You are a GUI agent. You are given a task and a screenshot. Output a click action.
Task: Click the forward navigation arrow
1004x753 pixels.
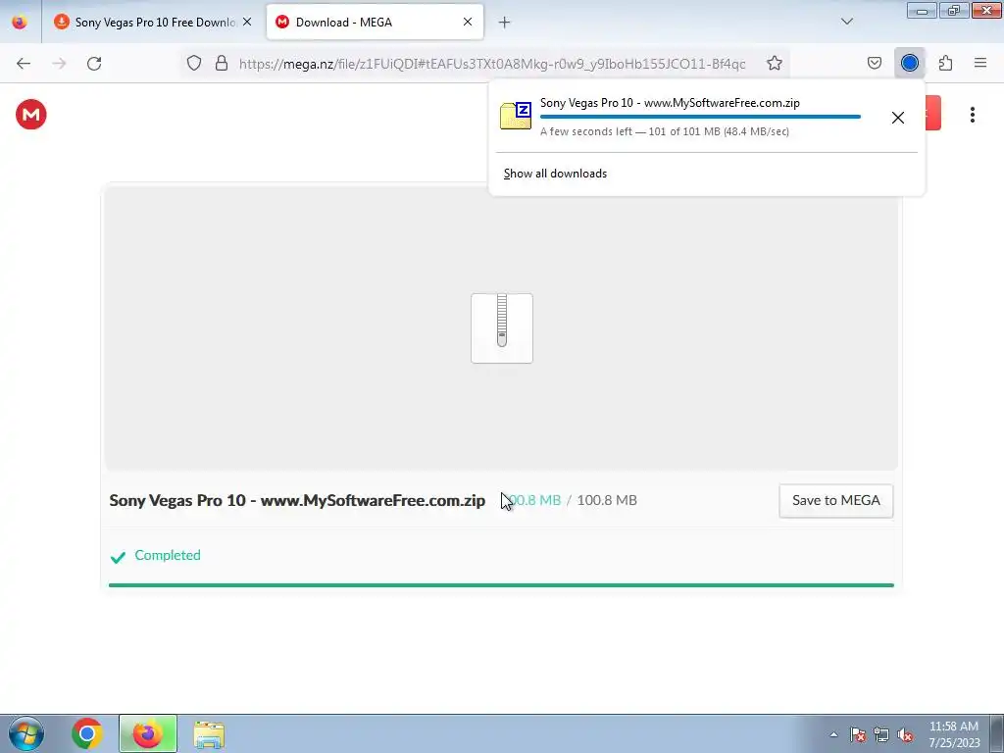coord(59,64)
